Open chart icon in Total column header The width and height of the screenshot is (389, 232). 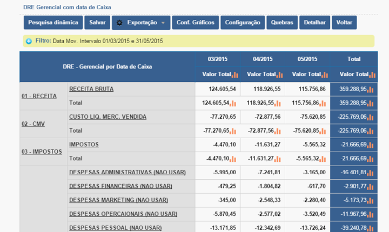tap(372, 74)
